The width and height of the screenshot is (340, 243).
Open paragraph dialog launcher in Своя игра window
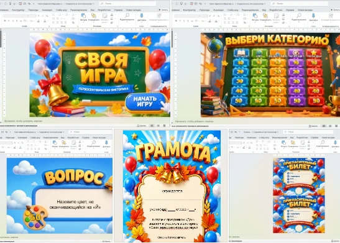(x=77, y=26)
